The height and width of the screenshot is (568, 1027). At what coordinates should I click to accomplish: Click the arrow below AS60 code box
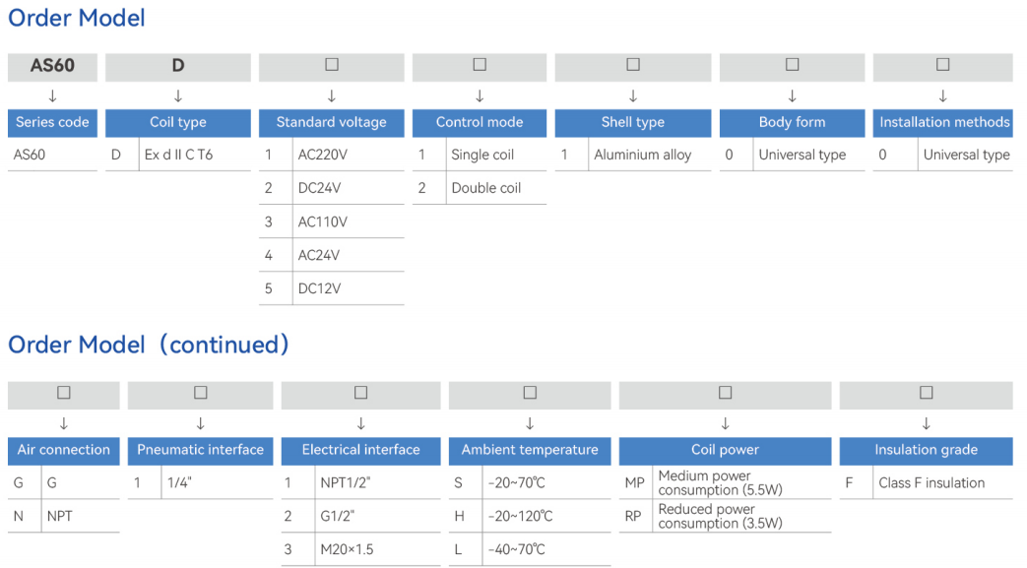click(52, 96)
